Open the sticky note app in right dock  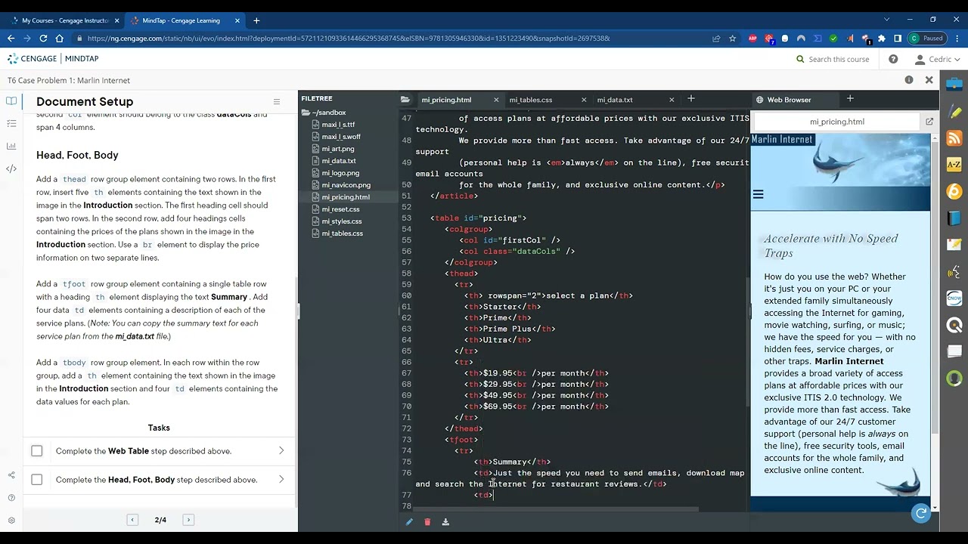pyautogui.click(x=954, y=245)
